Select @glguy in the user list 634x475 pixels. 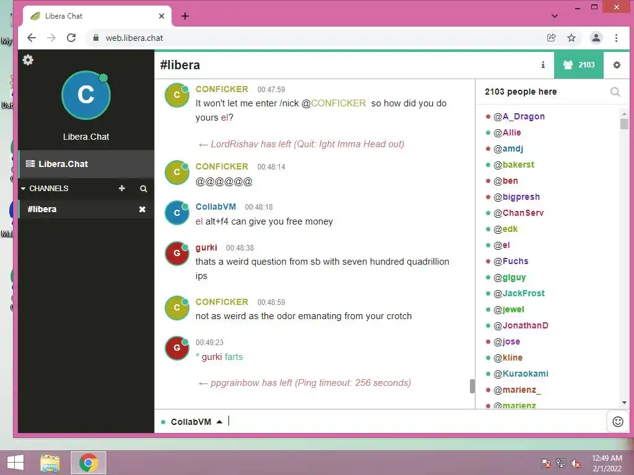[x=510, y=278]
